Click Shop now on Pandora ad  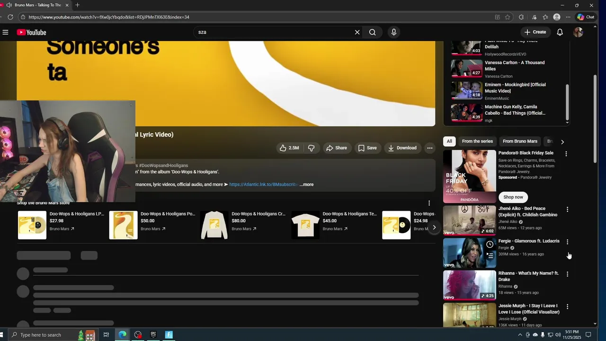tap(513, 197)
